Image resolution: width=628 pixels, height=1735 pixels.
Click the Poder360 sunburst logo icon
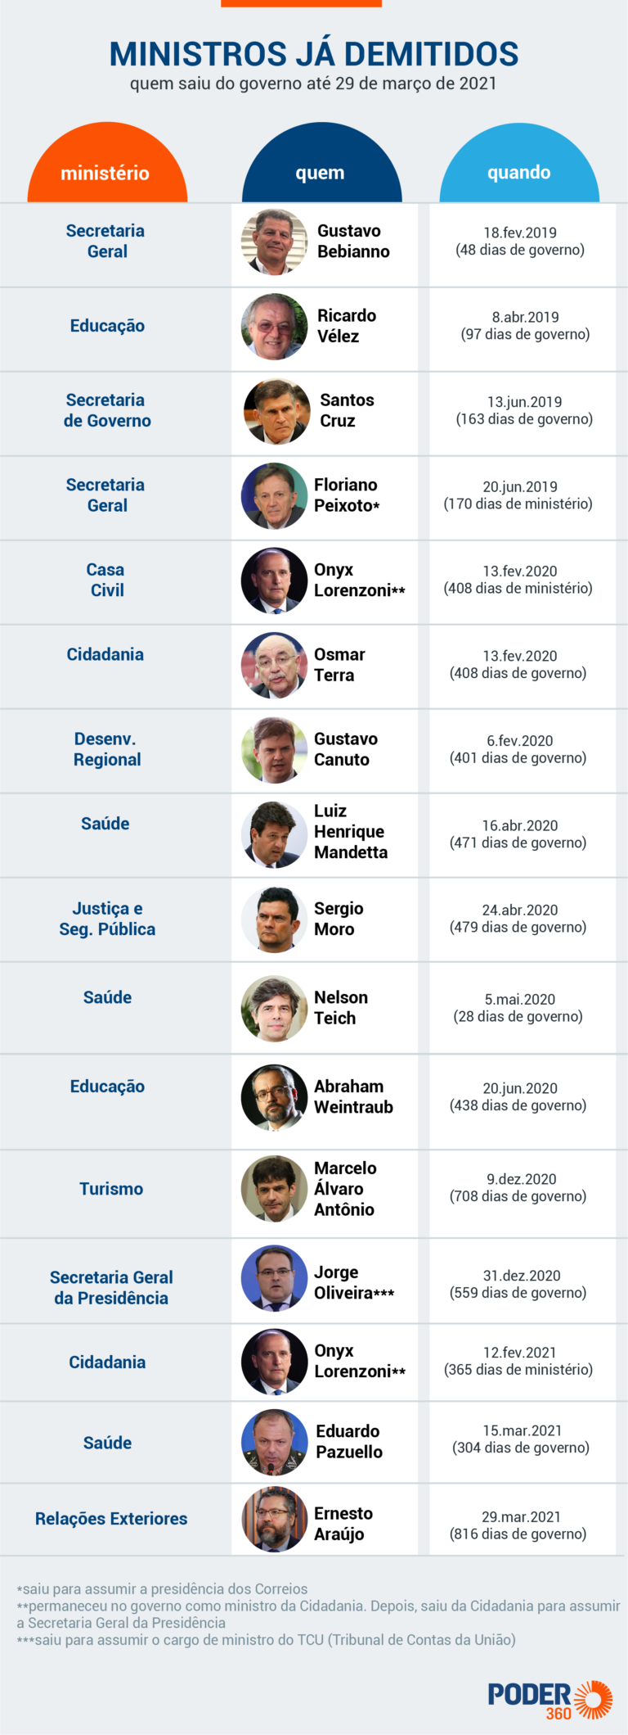tap(593, 1699)
